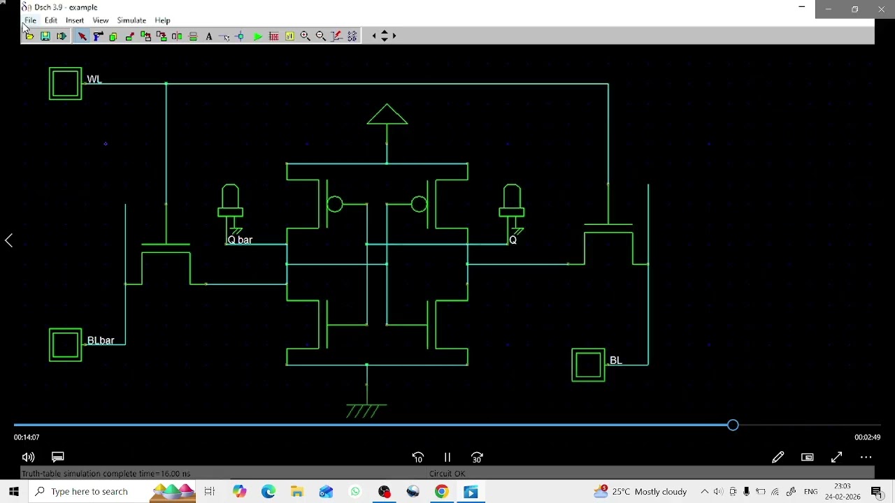895x503 pixels.
Task: Switch to mini player view
Action: [808, 458]
